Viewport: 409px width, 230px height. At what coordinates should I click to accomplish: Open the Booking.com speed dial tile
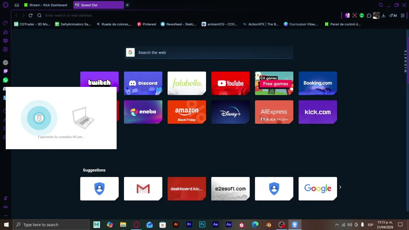pyautogui.click(x=318, y=83)
